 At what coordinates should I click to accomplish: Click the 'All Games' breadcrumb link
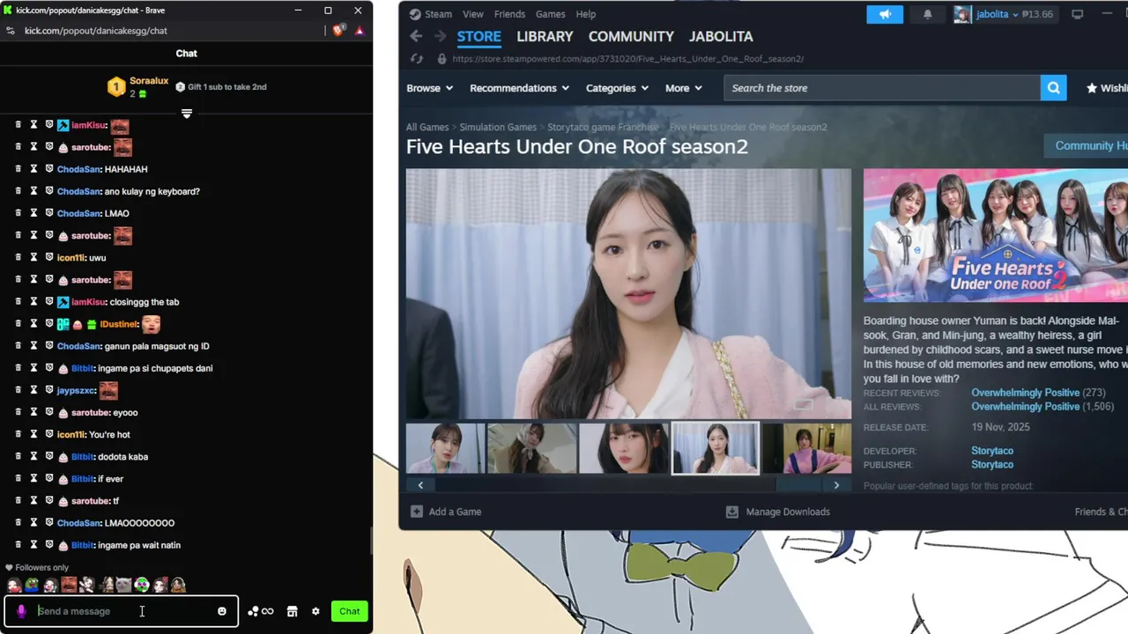pos(427,127)
